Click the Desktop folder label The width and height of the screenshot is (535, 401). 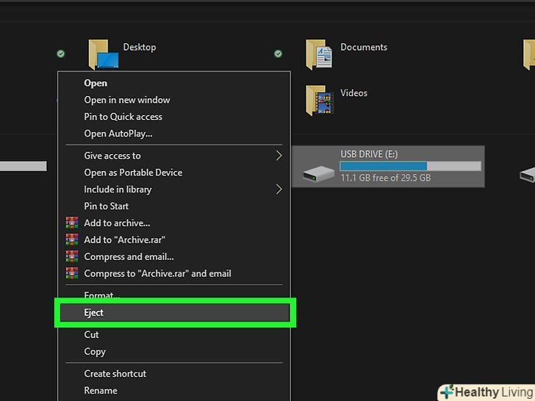(140, 47)
